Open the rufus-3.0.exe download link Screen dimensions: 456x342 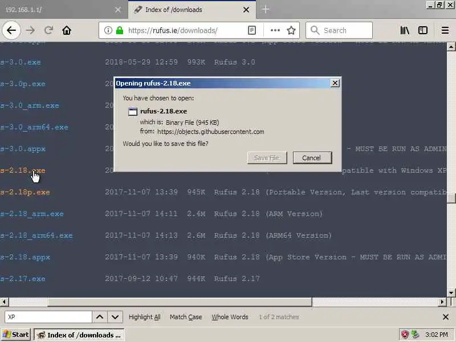point(21,62)
